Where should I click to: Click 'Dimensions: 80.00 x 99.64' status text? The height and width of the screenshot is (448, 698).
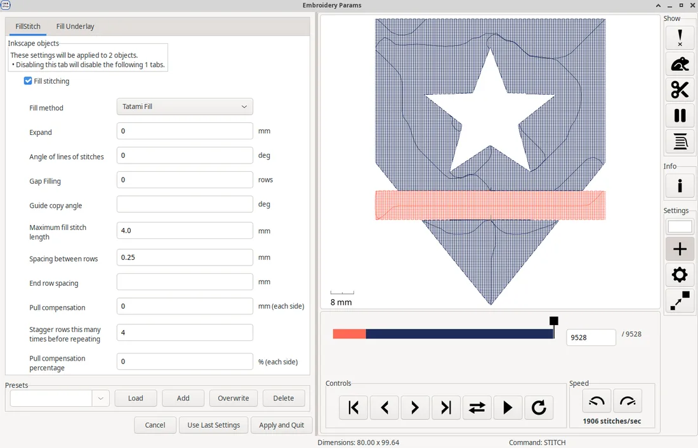pos(358,443)
